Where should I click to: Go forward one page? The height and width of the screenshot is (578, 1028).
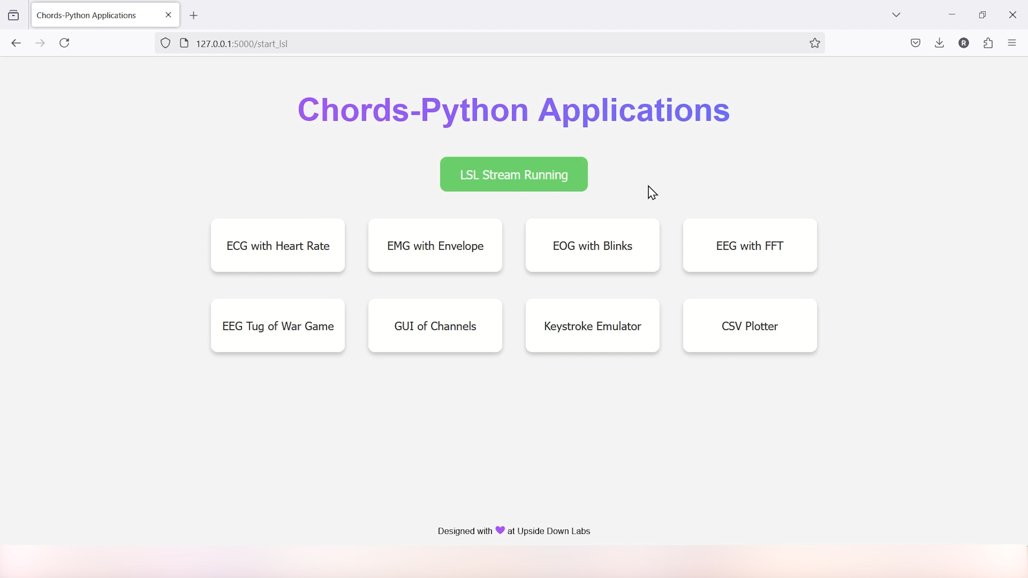40,43
